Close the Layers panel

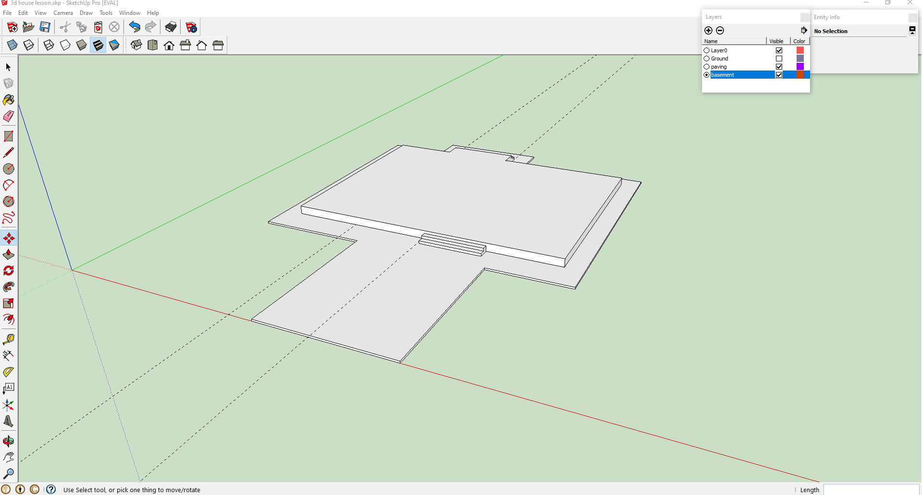point(804,17)
